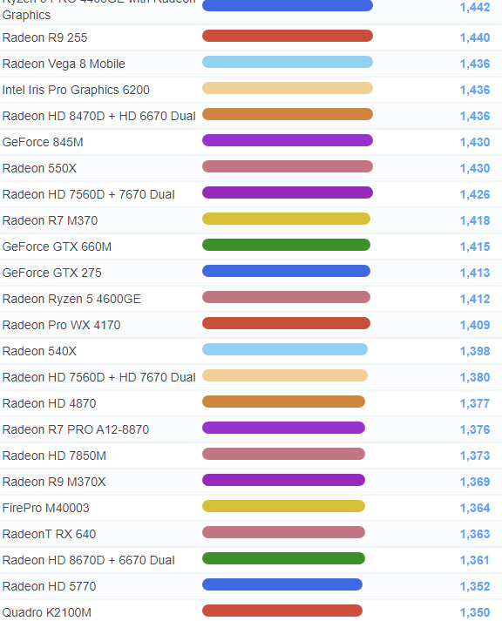Click GeForce GTX 660M name
The width and height of the screenshot is (502, 621).
click(x=57, y=246)
